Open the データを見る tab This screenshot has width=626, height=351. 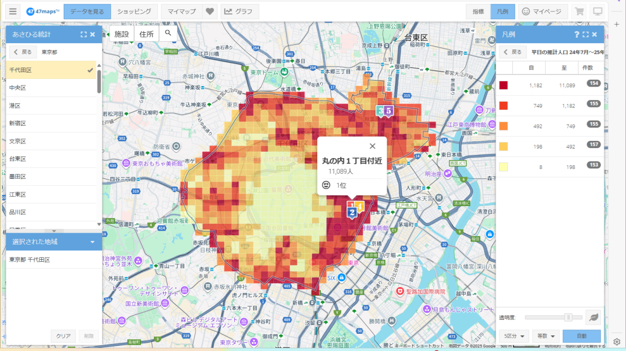(x=88, y=11)
